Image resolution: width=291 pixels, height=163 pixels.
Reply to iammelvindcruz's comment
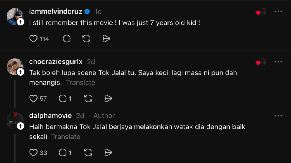click(67, 39)
